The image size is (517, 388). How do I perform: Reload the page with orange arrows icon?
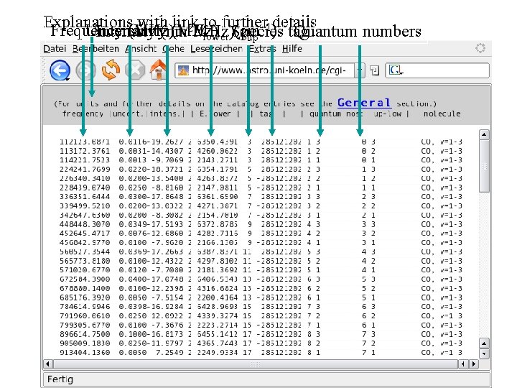[x=111, y=70]
